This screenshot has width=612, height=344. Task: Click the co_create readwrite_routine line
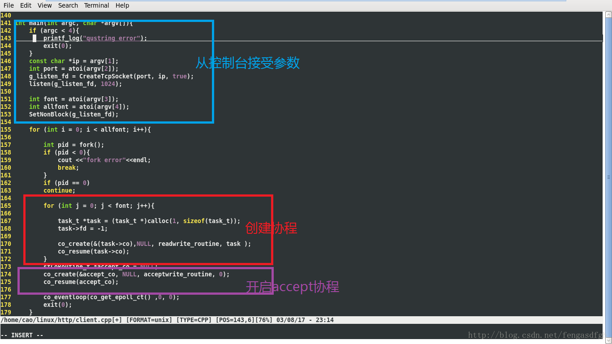click(155, 244)
